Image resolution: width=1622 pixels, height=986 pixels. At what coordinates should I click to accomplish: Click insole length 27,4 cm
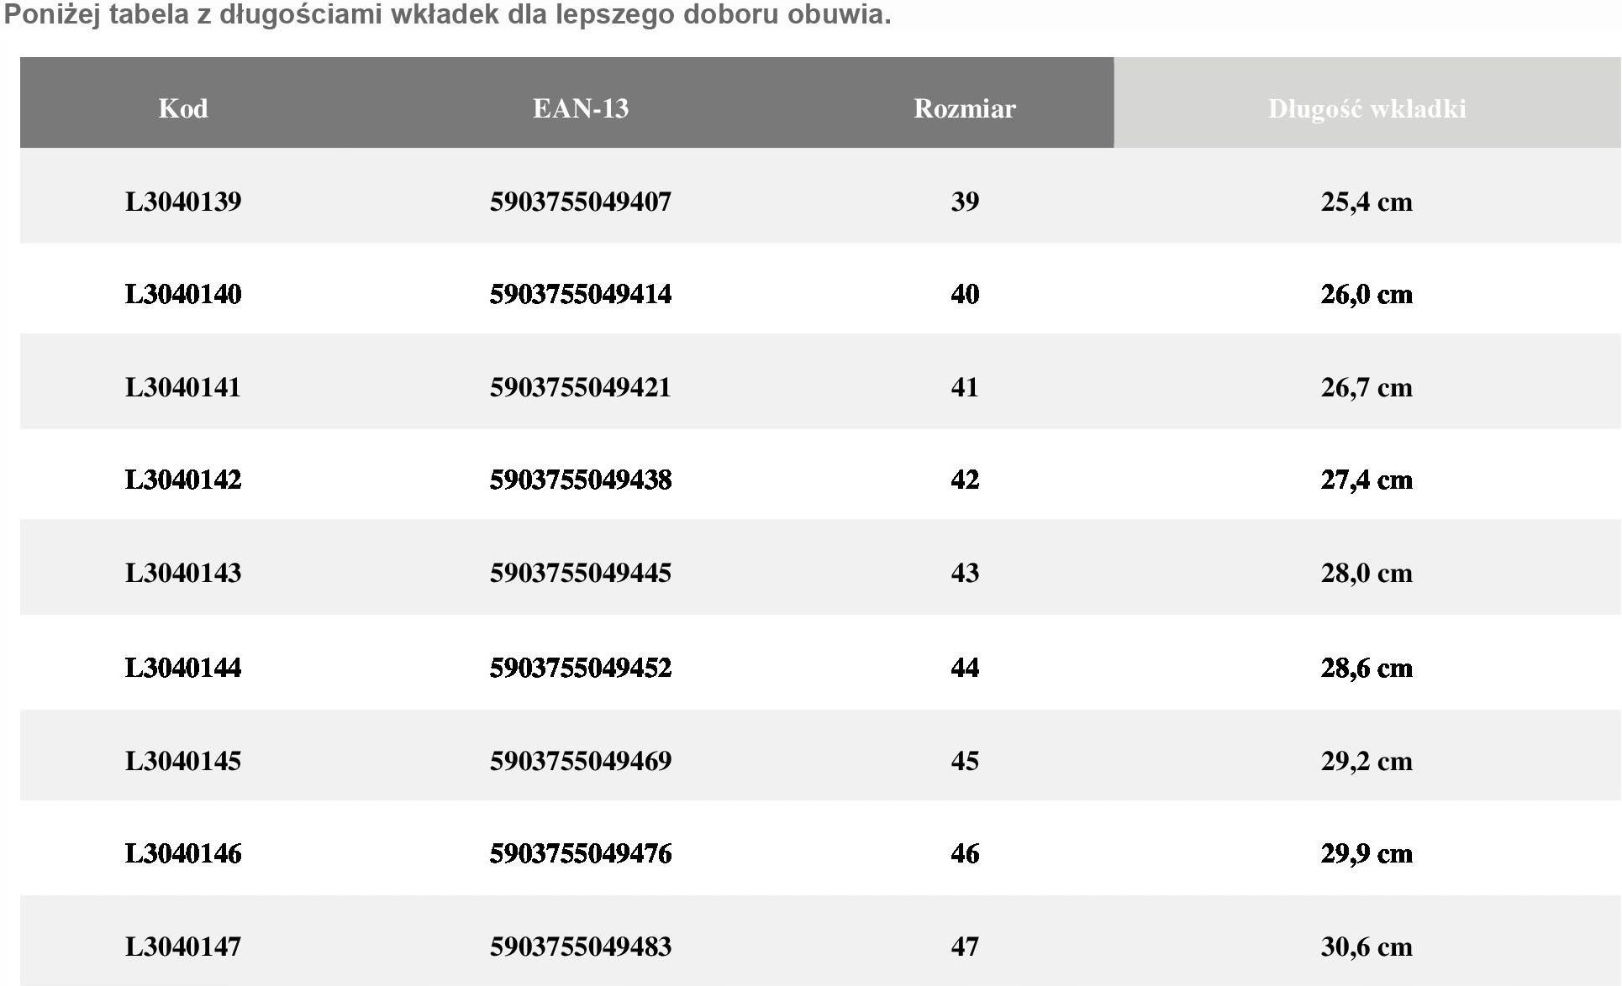(x=1367, y=480)
